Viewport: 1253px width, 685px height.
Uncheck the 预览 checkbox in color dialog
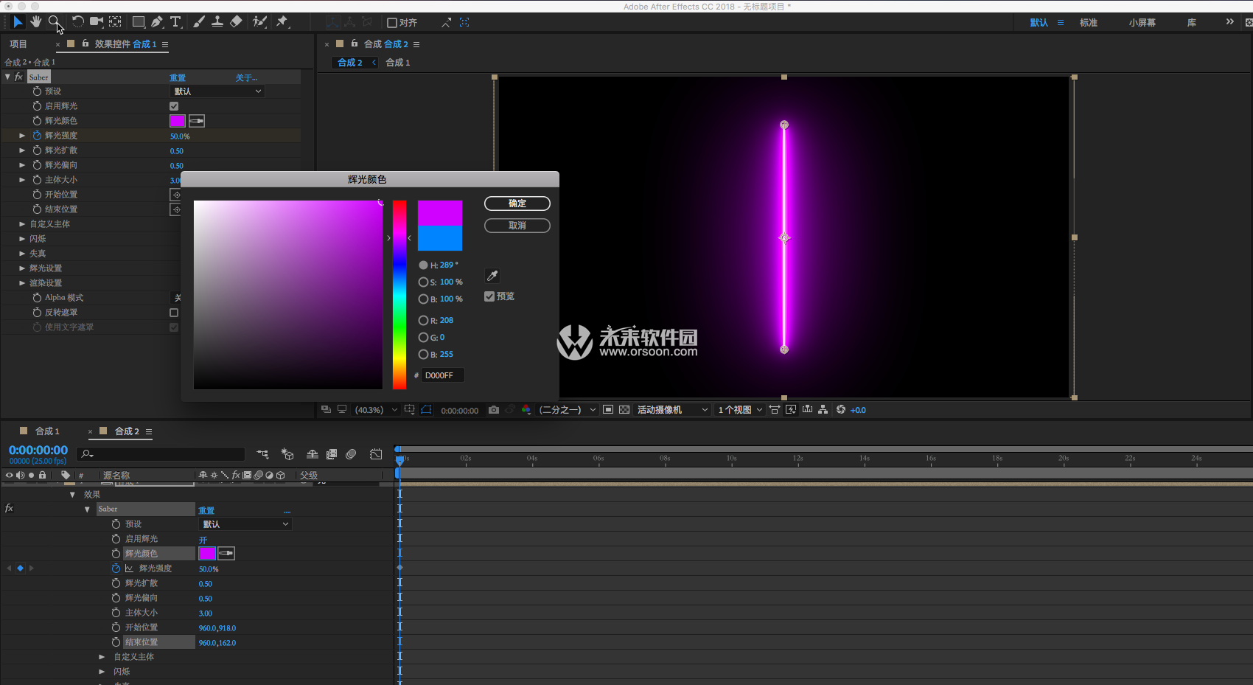(489, 296)
